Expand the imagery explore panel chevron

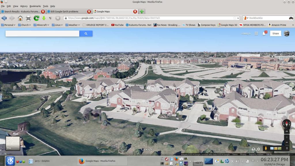[x=287, y=148]
